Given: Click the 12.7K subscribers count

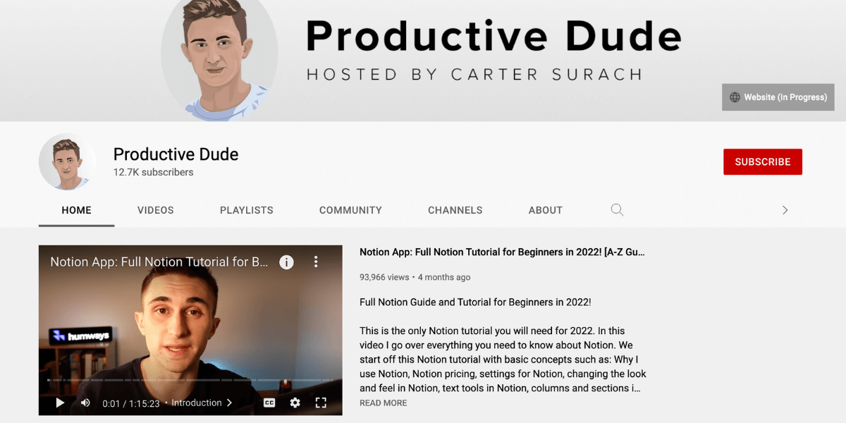Looking at the screenshot, I should tap(153, 173).
